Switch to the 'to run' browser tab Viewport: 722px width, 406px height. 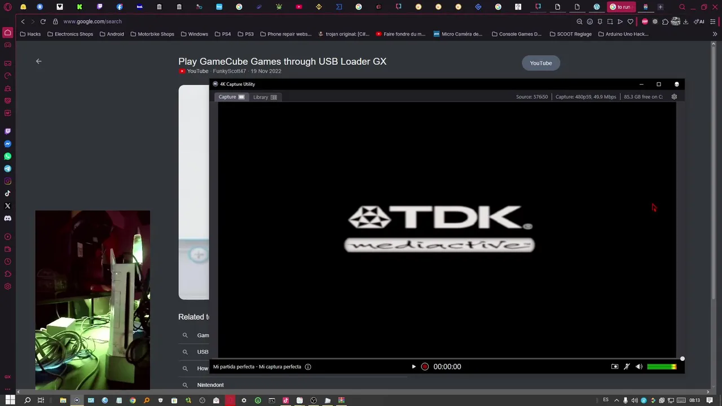pos(621,7)
